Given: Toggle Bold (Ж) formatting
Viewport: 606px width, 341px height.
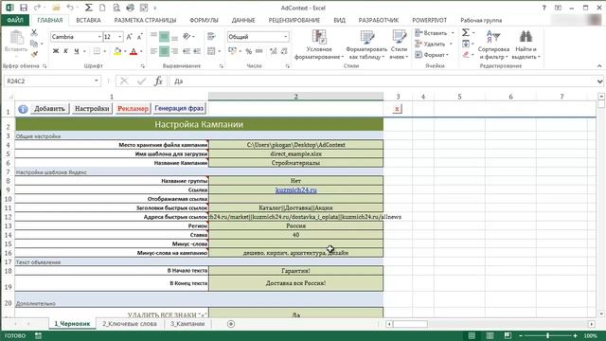Looking at the screenshot, I should click(x=56, y=51).
